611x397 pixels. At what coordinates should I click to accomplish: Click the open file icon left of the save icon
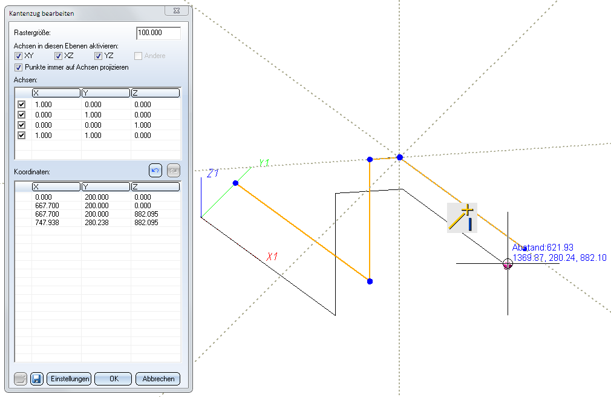coord(21,379)
